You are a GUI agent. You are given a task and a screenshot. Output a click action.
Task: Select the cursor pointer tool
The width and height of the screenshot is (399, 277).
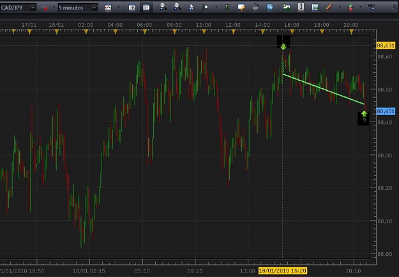click(x=192, y=8)
